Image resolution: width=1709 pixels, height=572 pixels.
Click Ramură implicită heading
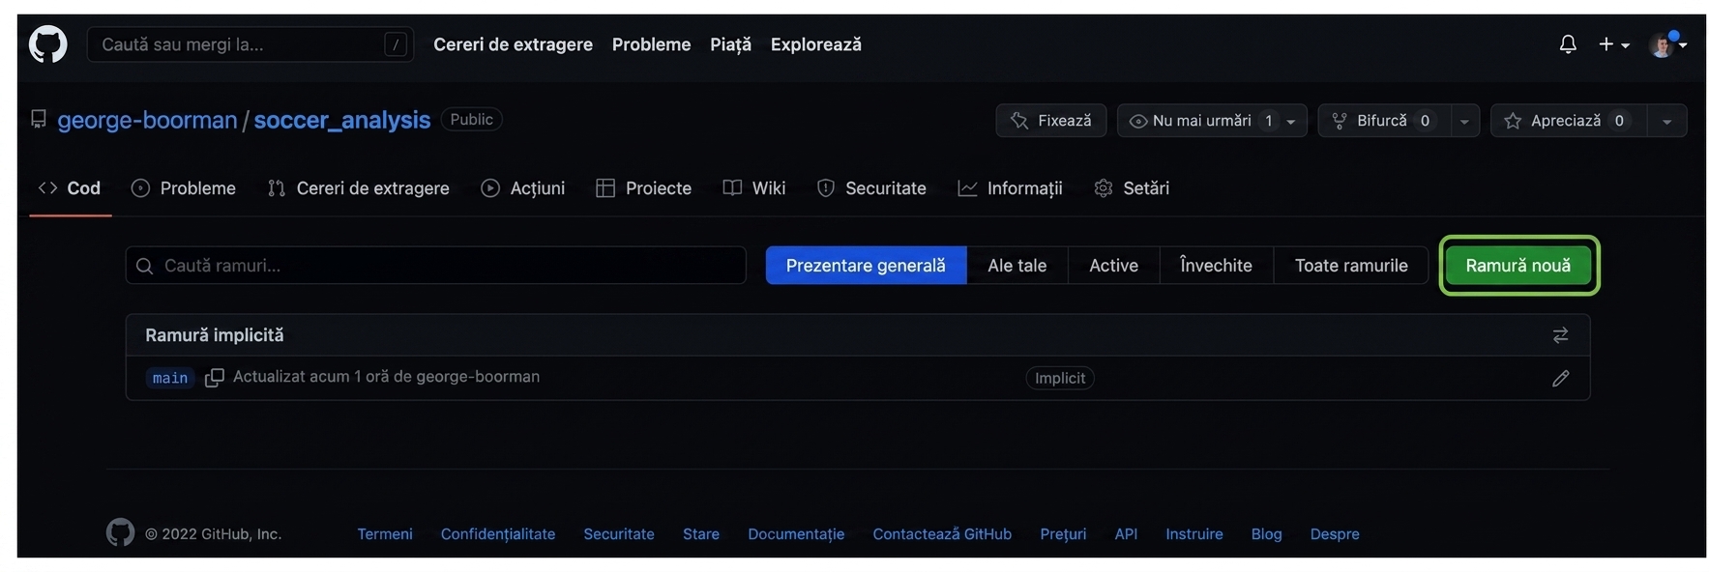(215, 335)
